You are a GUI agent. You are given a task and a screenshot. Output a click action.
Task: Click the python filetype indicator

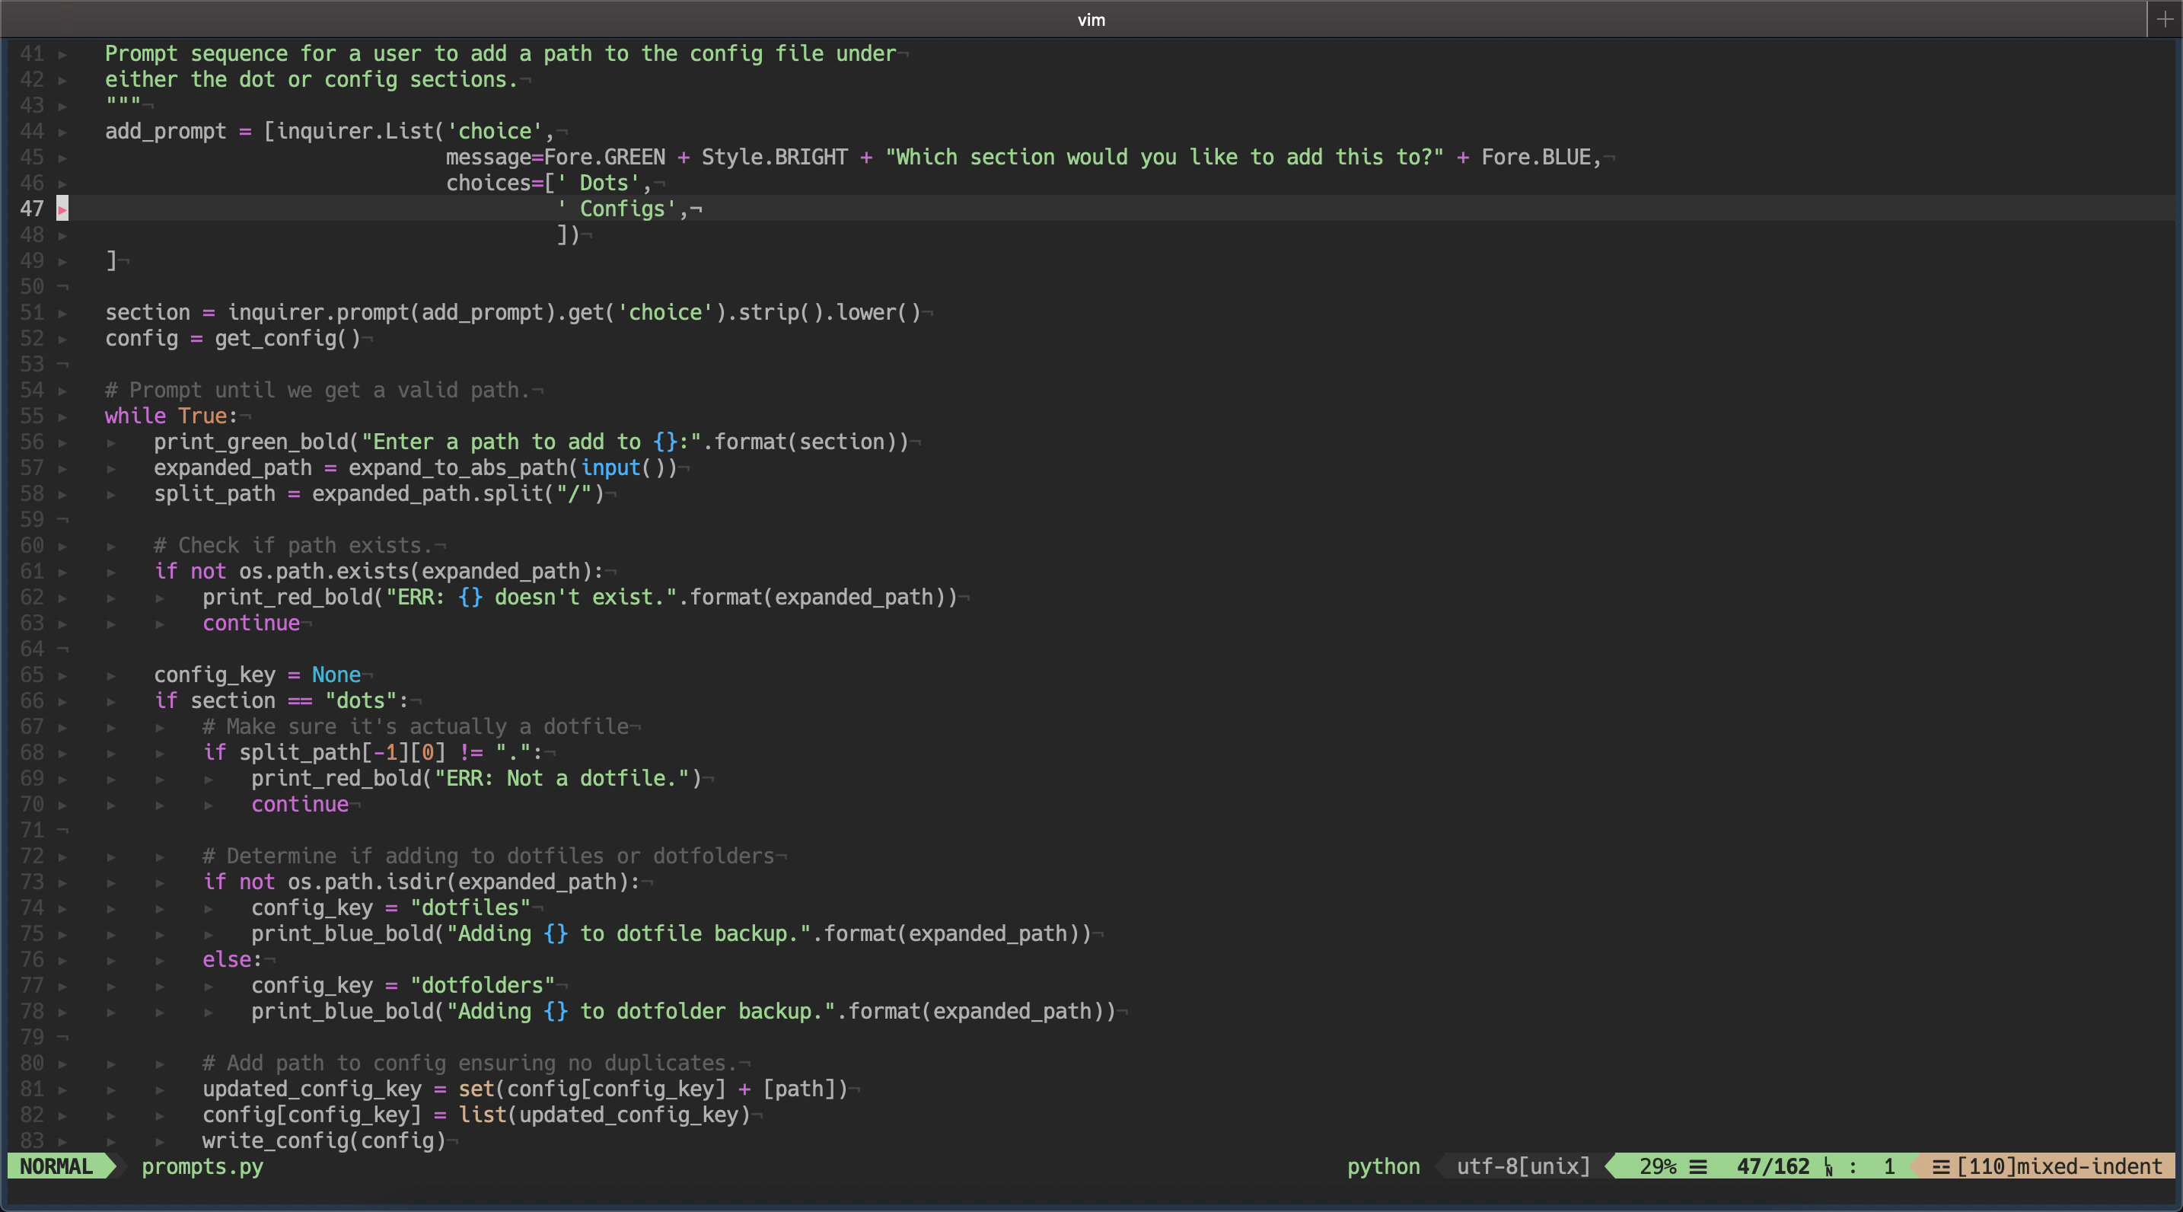point(1383,1166)
